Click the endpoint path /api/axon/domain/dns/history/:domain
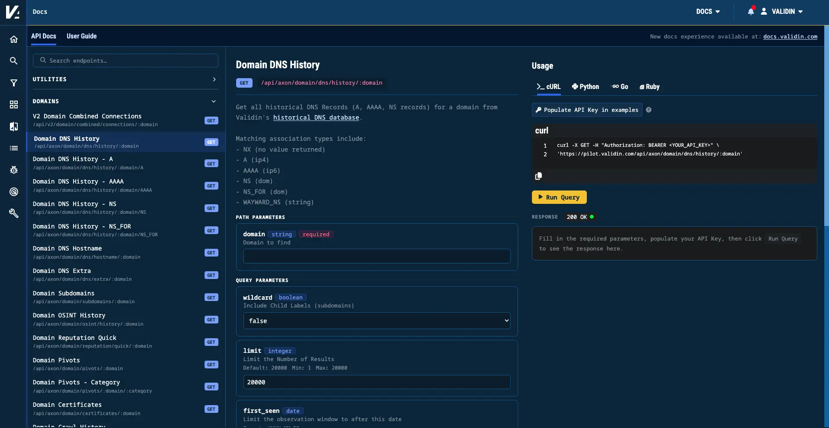829x428 pixels. [322, 83]
